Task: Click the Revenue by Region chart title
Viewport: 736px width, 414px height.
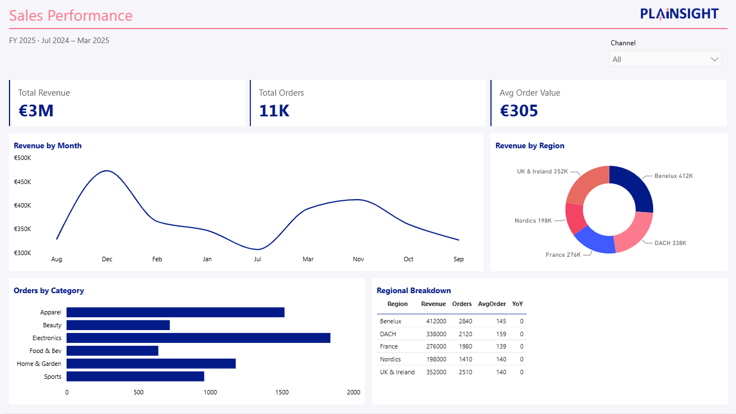Action: (530, 145)
